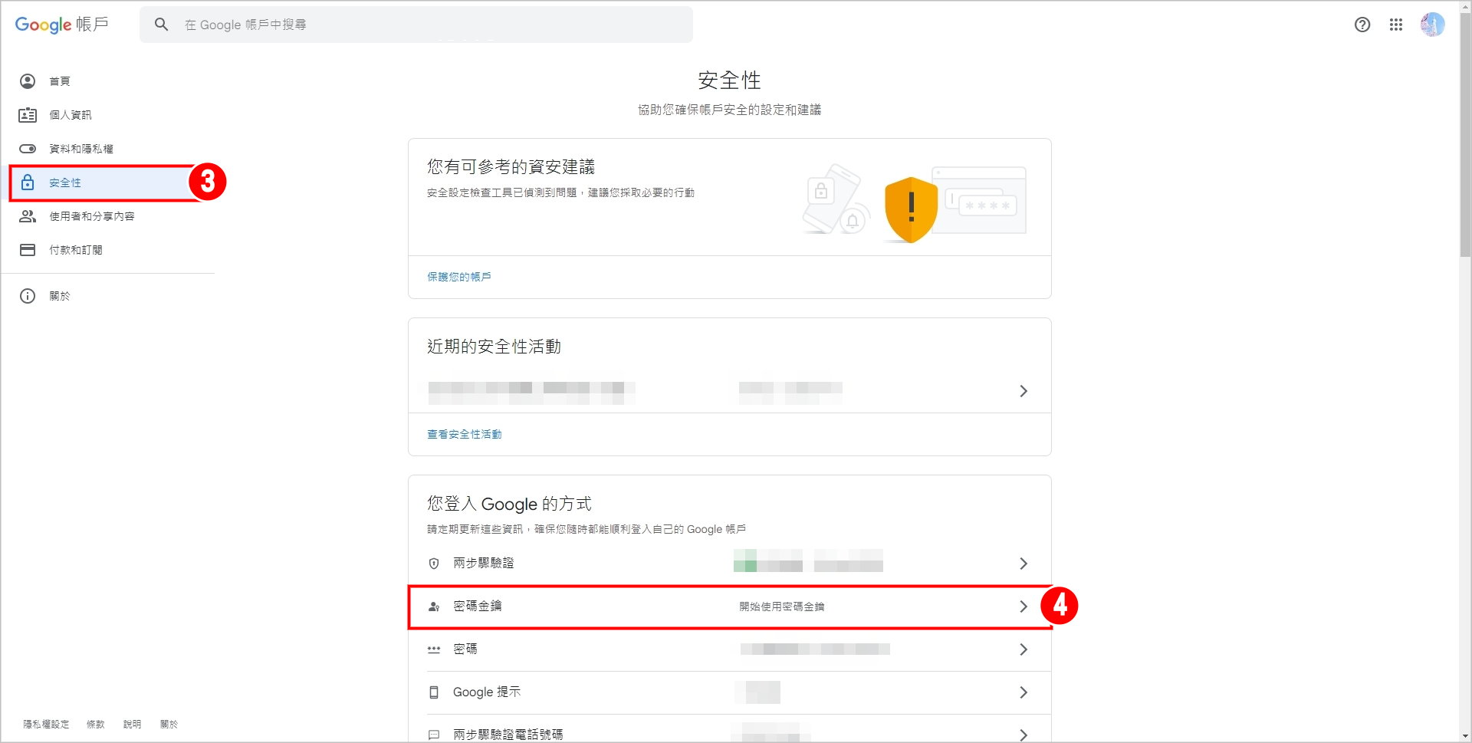Click the 條款 footer link
Viewport: 1472px width, 743px height.
click(96, 724)
